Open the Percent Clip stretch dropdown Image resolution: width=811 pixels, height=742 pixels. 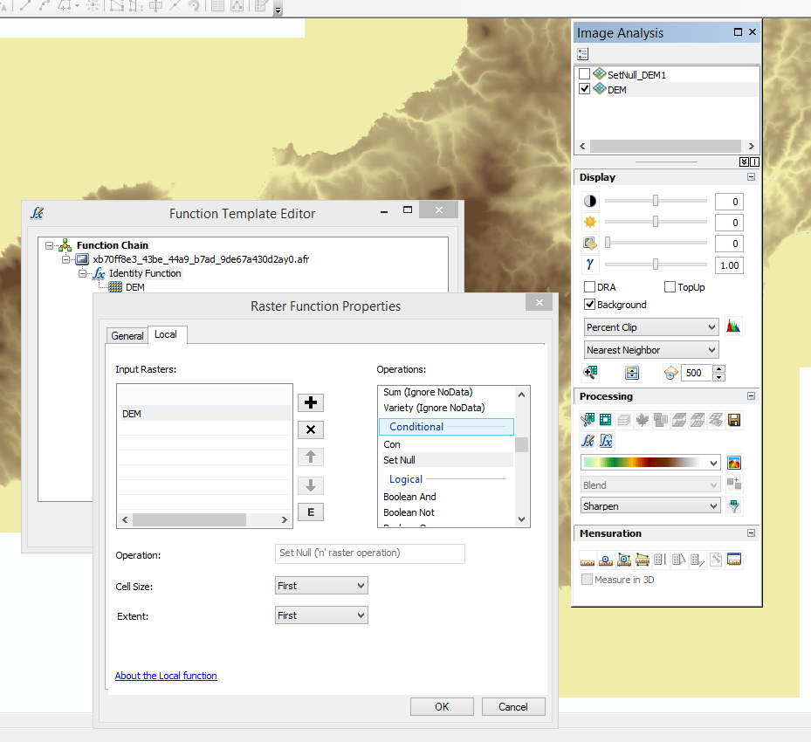(x=651, y=327)
